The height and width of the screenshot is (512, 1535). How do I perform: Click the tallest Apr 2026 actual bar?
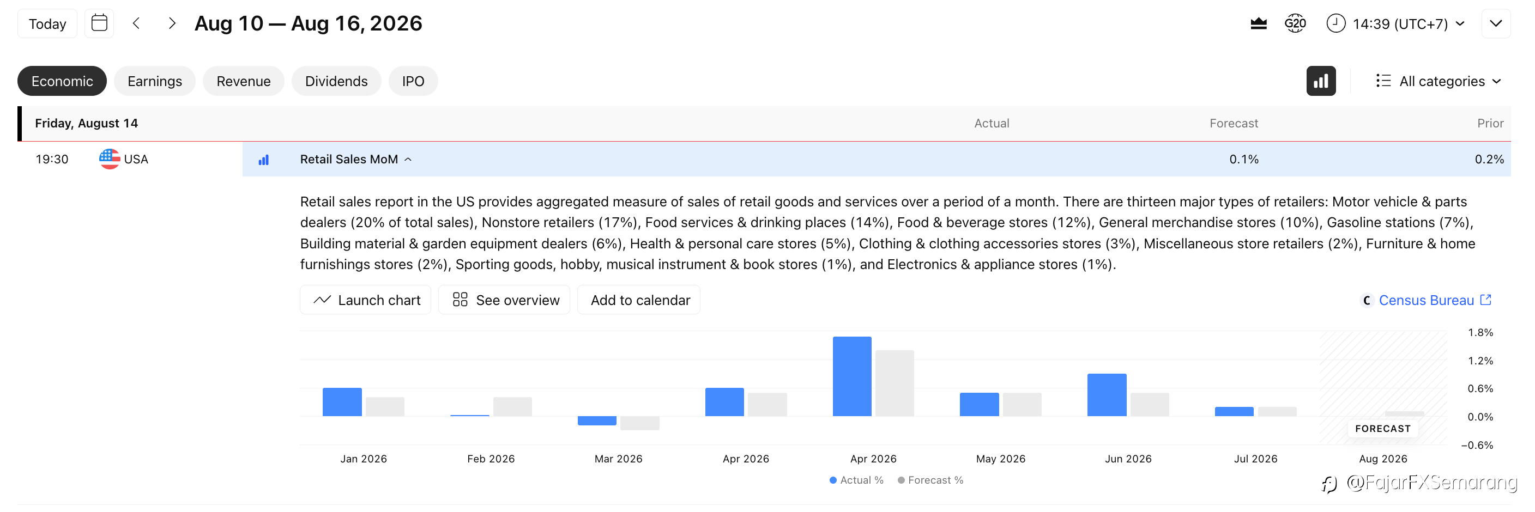coord(851,376)
